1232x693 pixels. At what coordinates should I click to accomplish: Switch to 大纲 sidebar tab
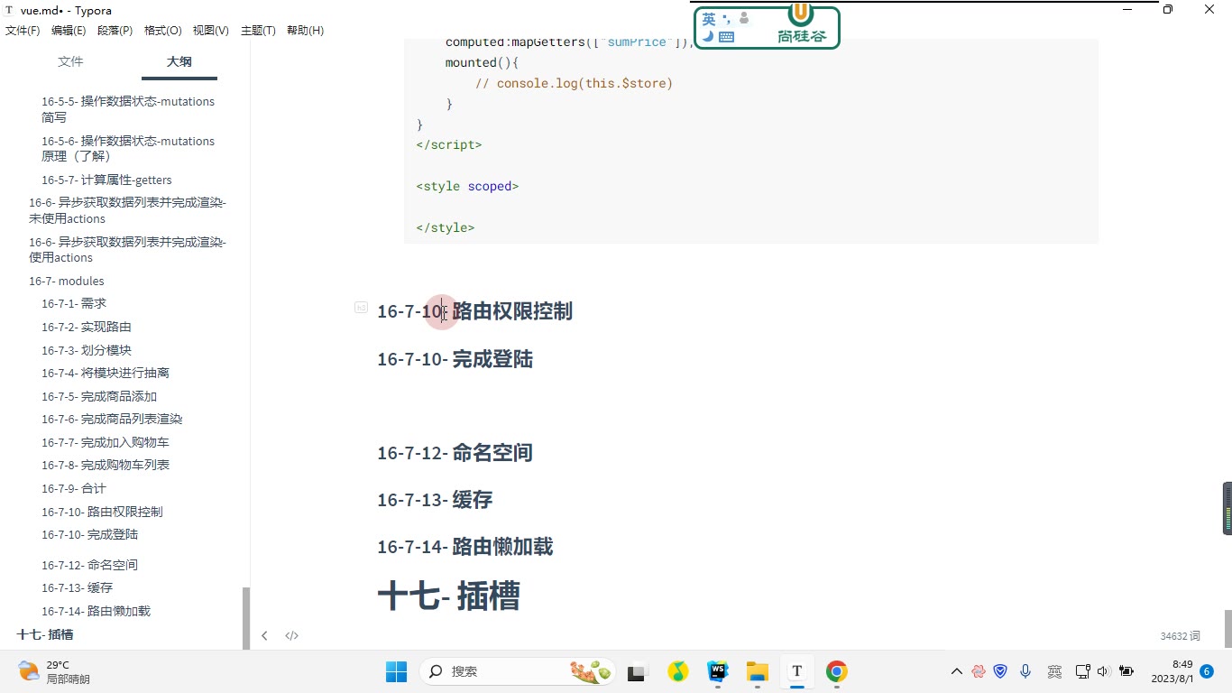coord(179,61)
